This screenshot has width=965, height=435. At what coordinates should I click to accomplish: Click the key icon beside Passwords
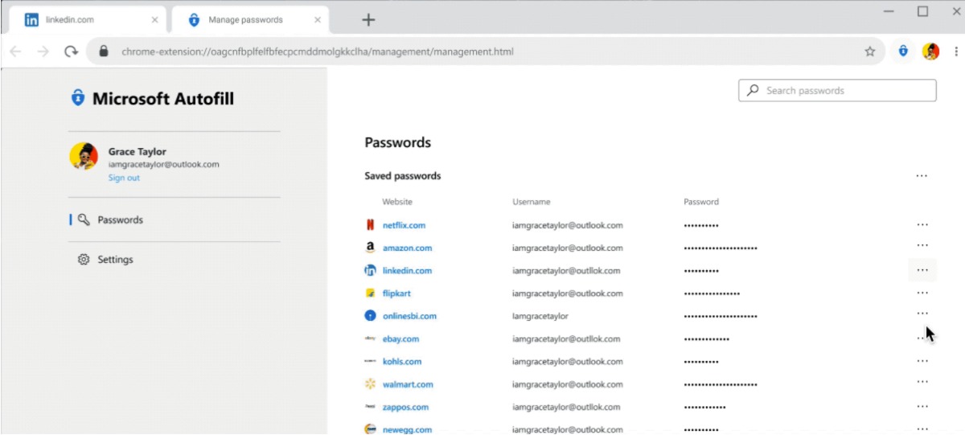tap(84, 220)
